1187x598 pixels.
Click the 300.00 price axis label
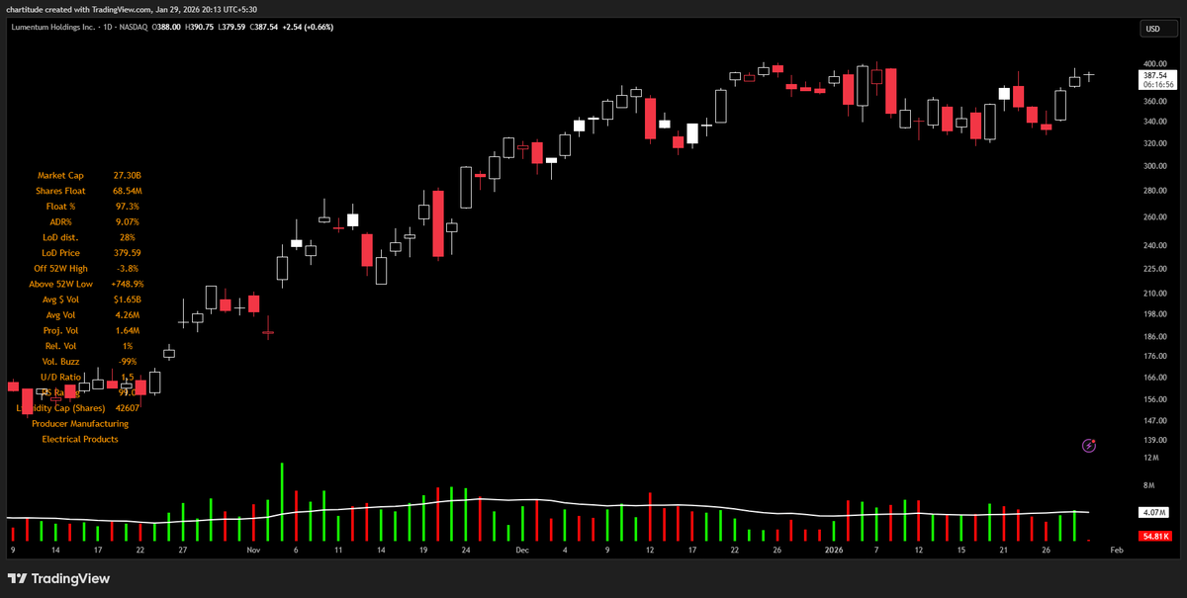point(1154,165)
